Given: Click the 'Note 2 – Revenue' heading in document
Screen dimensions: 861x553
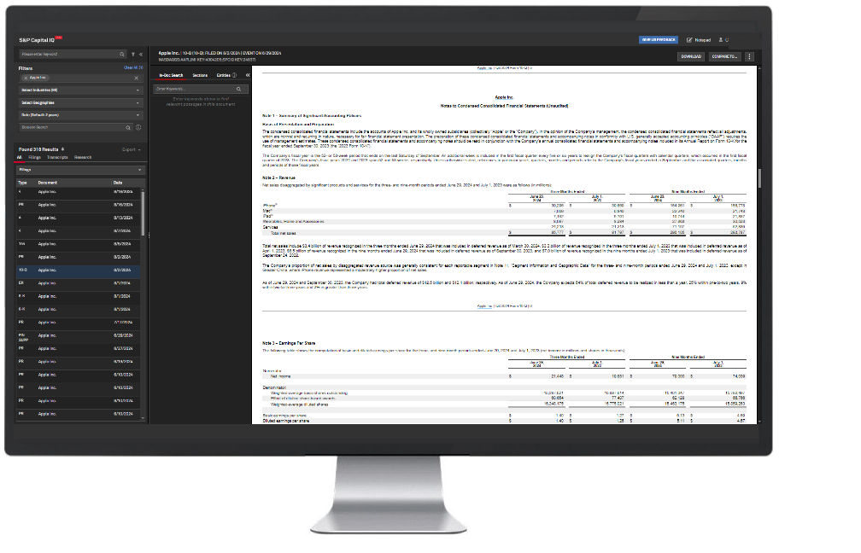Looking at the screenshot, I should coord(278,178).
